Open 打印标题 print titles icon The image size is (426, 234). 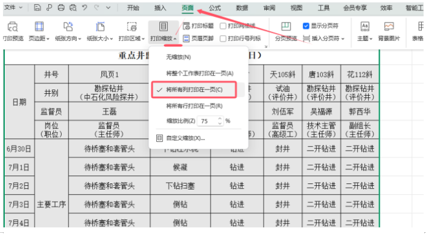(x=186, y=26)
